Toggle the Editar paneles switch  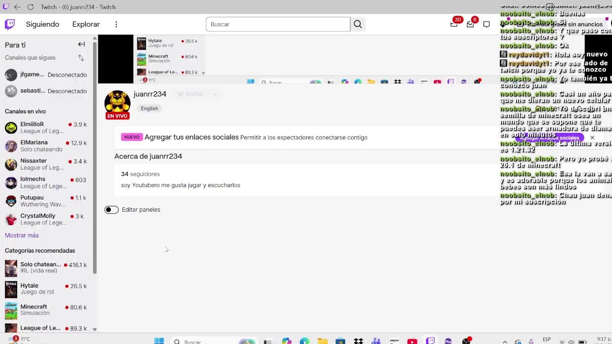point(111,210)
